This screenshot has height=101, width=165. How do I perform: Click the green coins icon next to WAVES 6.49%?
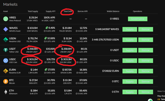[x=47, y=28]
